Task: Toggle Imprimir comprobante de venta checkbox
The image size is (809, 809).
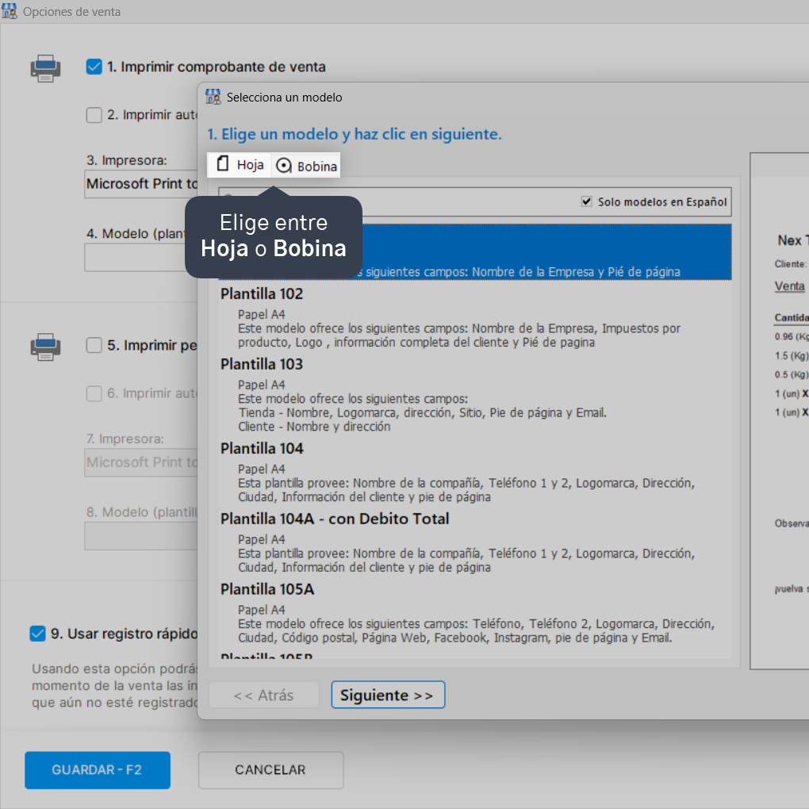Action: click(94, 67)
